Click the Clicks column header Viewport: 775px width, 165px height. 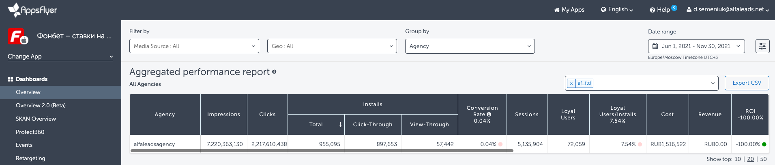267,115
